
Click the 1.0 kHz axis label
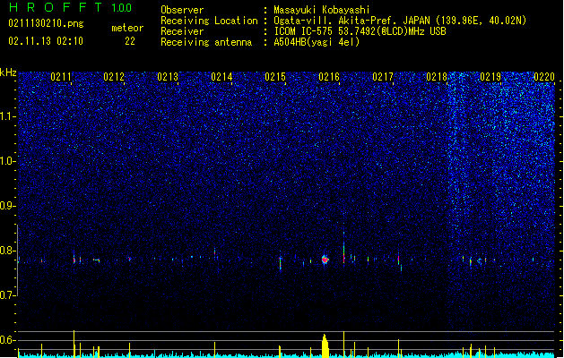point(8,161)
